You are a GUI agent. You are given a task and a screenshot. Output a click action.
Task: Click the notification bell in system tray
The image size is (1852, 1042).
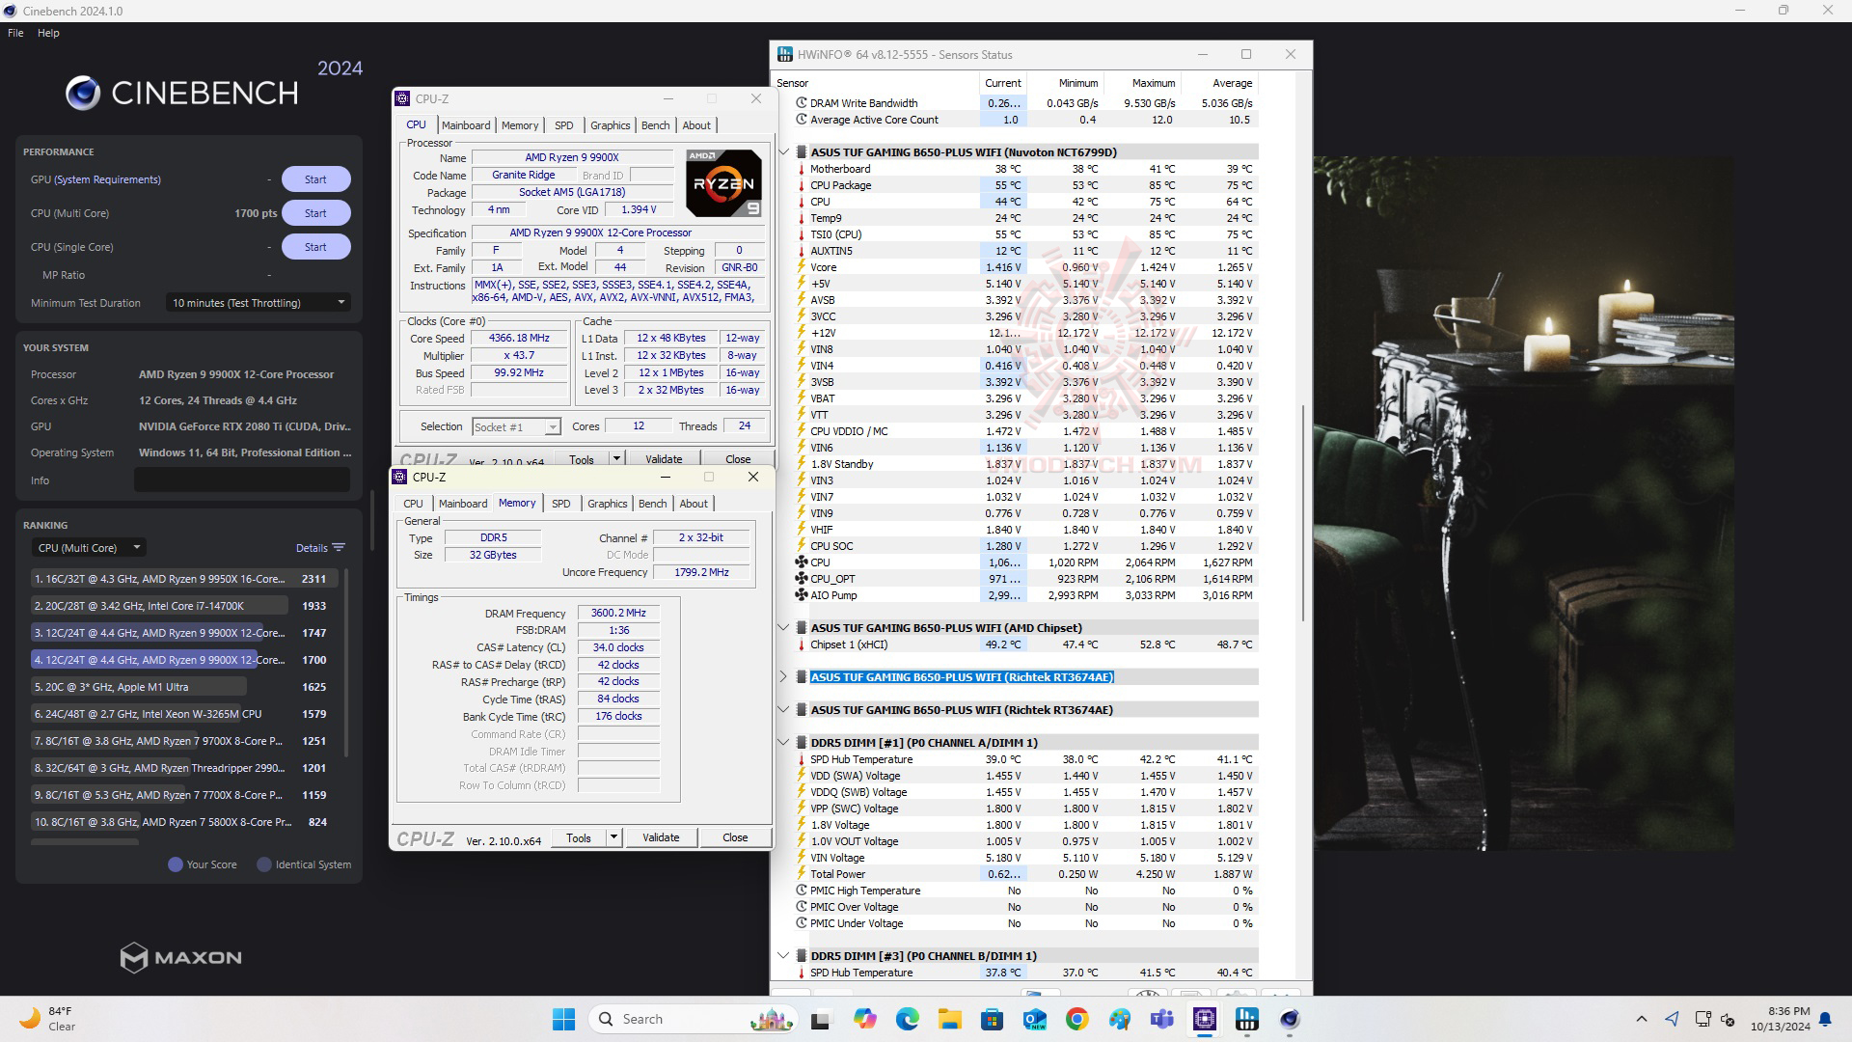pyautogui.click(x=1825, y=1019)
